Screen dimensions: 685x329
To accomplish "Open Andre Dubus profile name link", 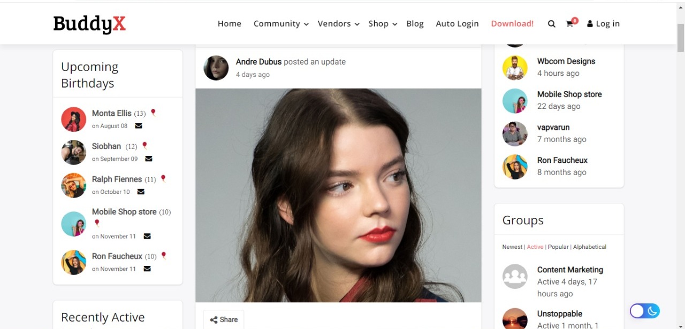I will click(258, 62).
